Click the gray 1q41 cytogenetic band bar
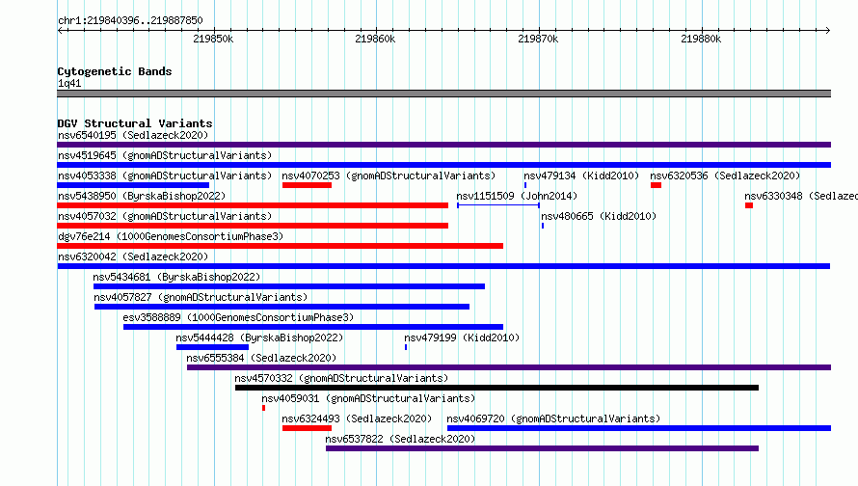This screenshot has height=486, width=858. (443, 94)
